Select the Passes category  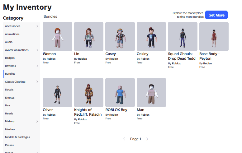(x=21, y=145)
